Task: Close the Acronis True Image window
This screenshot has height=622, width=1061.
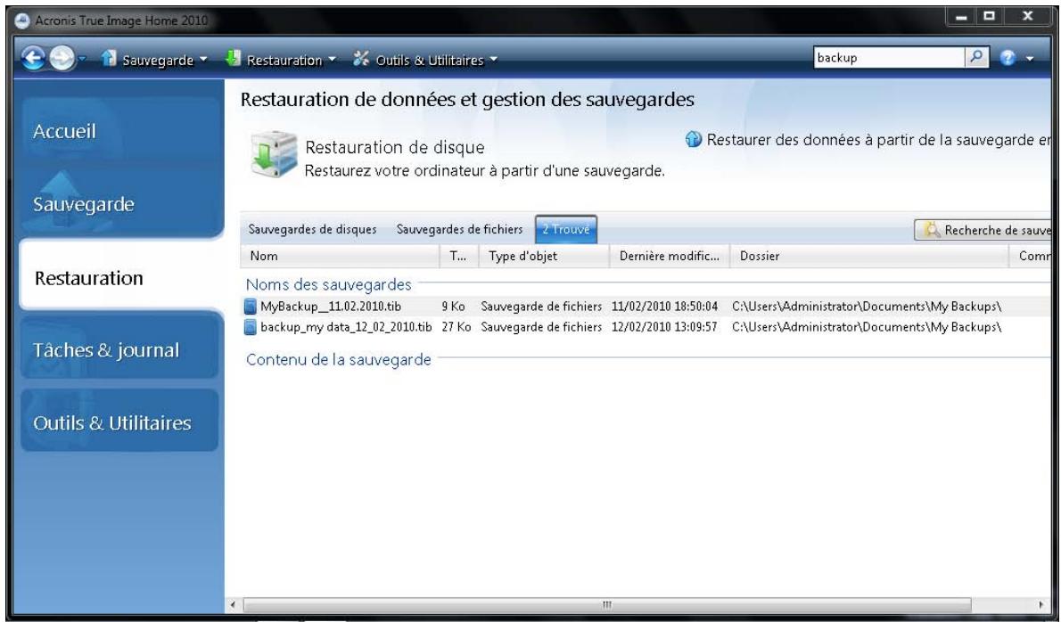Action: pyautogui.click(x=1027, y=17)
